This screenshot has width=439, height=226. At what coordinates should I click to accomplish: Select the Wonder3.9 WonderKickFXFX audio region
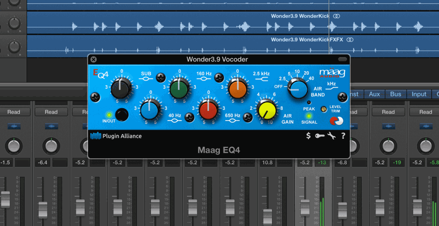(x=233, y=46)
